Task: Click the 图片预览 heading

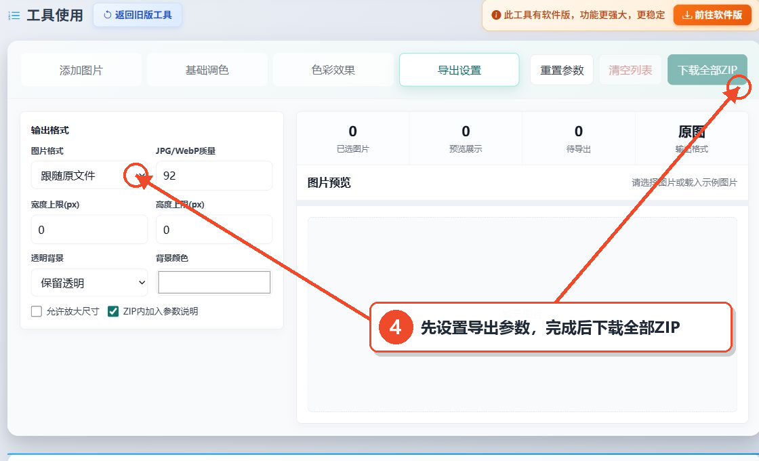Action: pyautogui.click(x=329, y=182)
